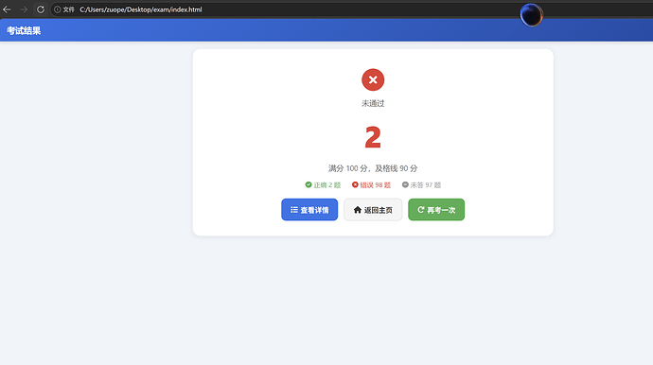Click the red cross icon beside 错误 98 题
Viewport: 653px width, 365px height.
[x=355, y=184]
